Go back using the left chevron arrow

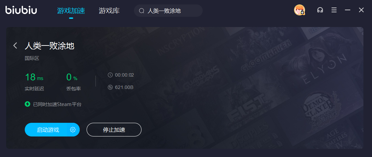15,45
